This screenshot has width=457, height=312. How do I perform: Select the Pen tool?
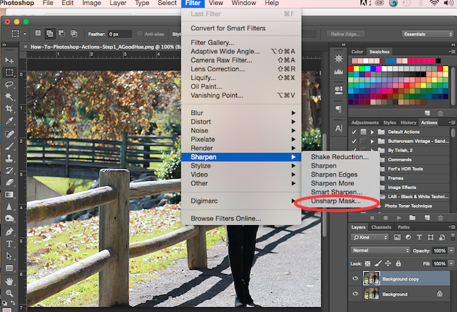pos(9,232)
